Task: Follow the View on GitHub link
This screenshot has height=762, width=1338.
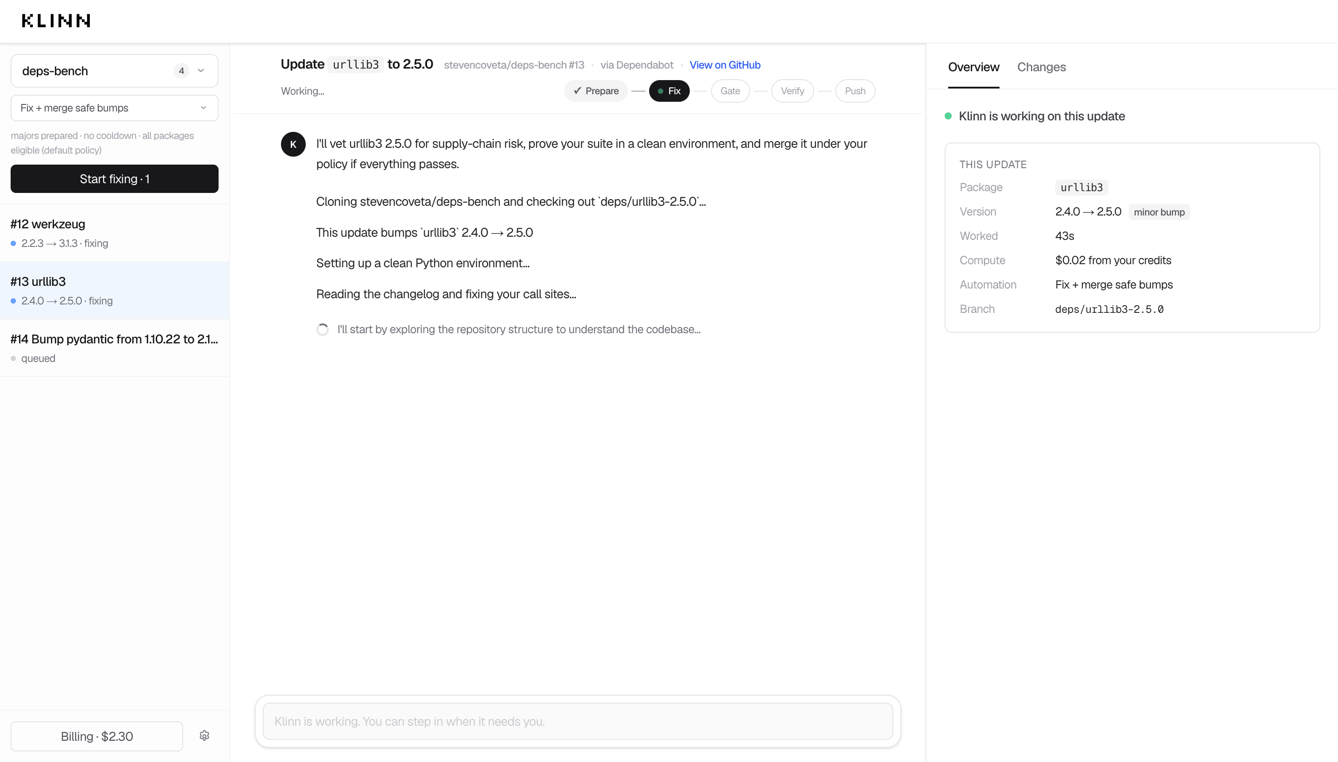Action: pos(725,65)
